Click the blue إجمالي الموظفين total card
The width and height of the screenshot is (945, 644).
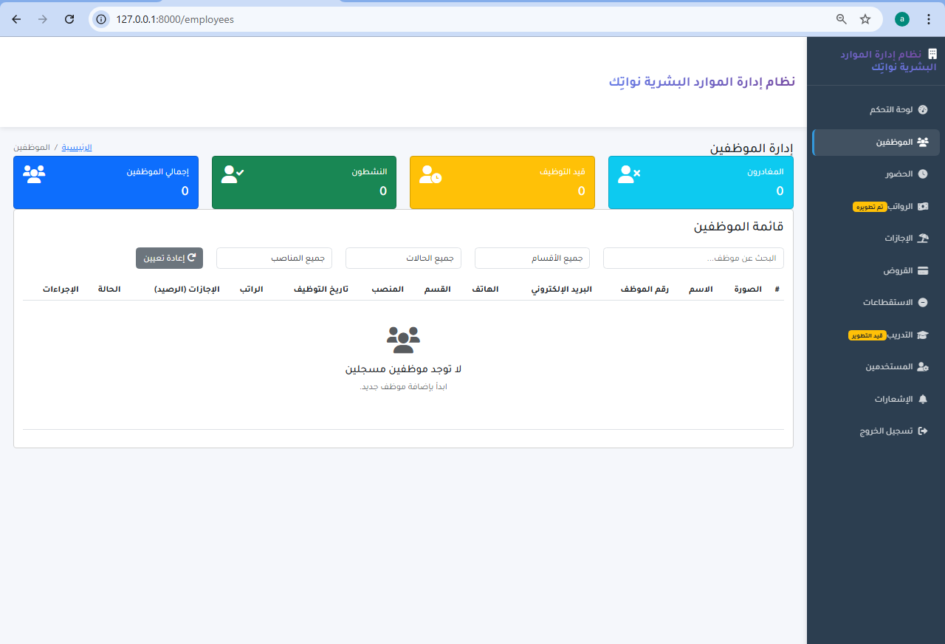tap(106, 182)
